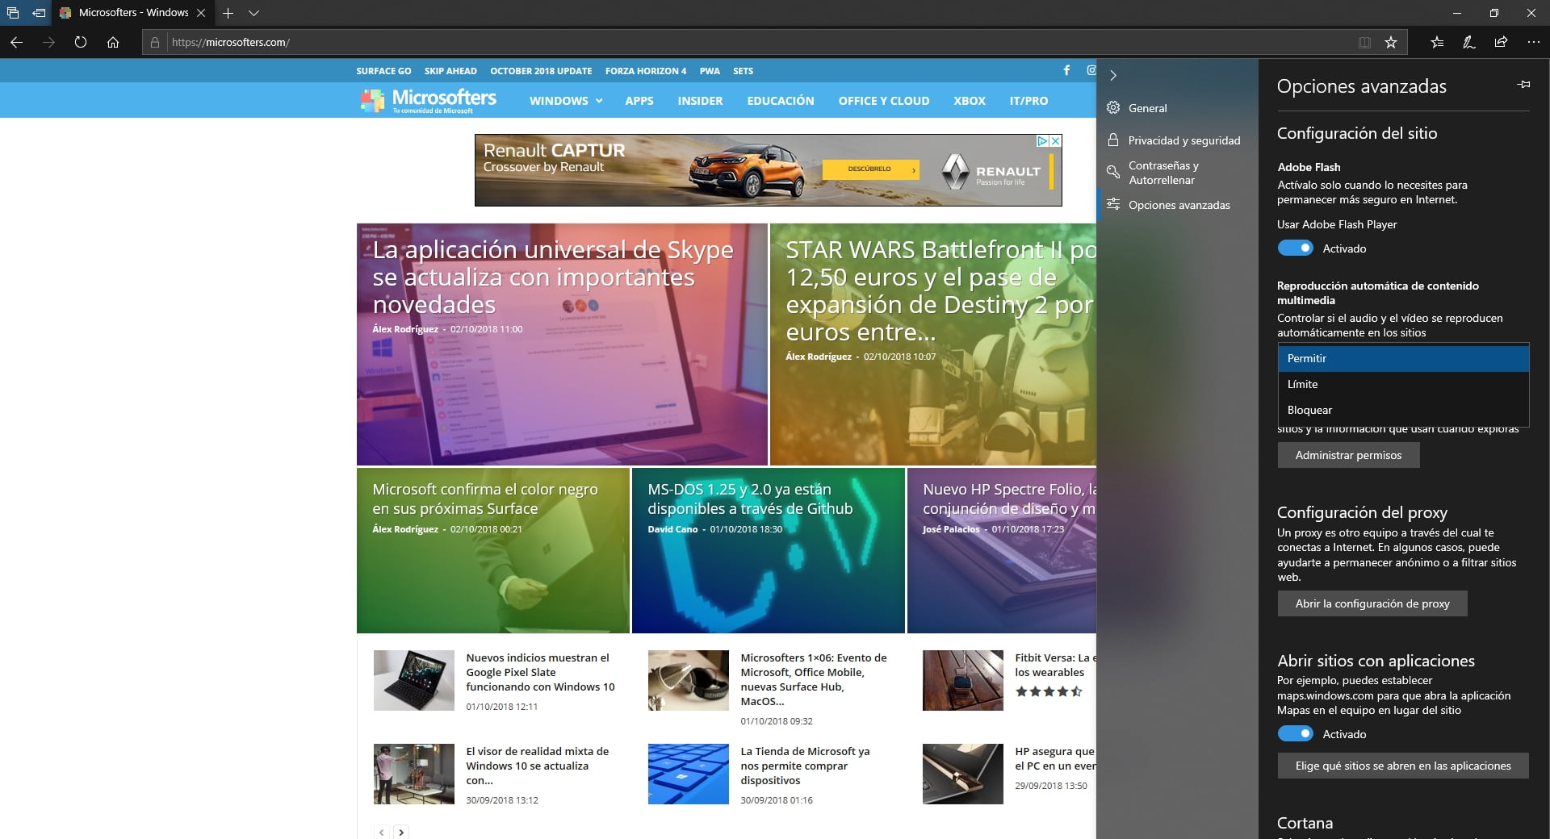Select the Opciones avanzadas sliders icon
The width and height of the screenshot is (1550, 839).
pyautogui.click(x=1112, y=205)
